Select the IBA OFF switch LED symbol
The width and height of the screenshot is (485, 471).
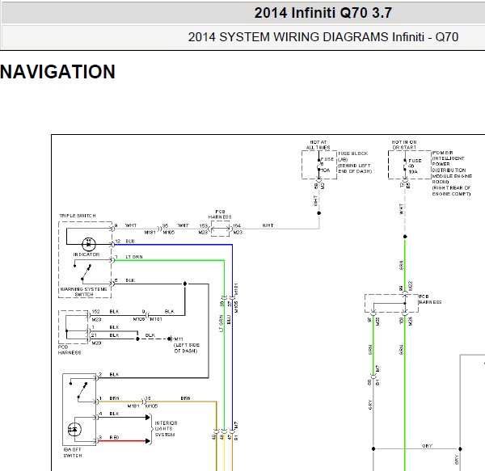pos(74,429)
